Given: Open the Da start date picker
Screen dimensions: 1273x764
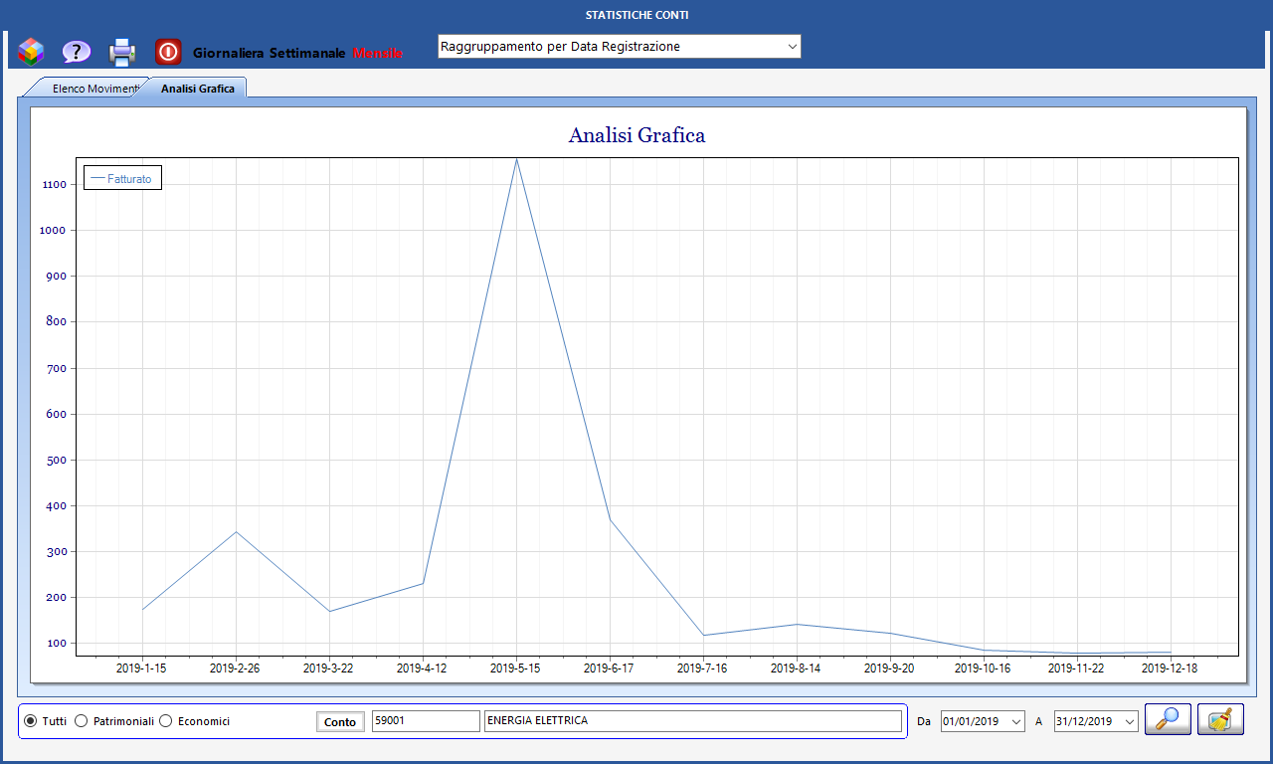Looking at the screenshot, I should click(x=1014, y=721).
